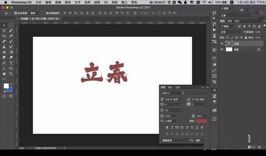Click the text color swatch in Character panel
This screenshot has height=156, width=266.
click(x=202, y=121)
